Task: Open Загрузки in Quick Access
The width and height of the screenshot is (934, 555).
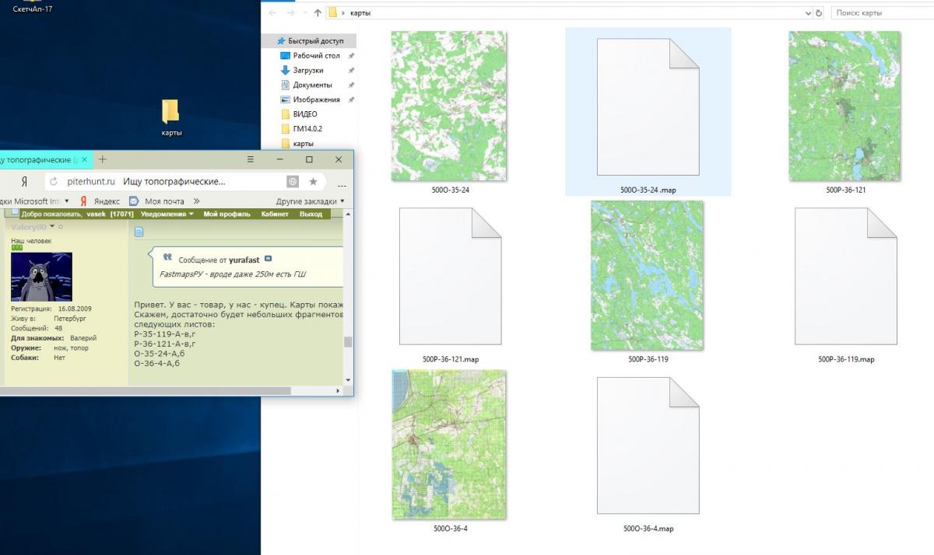Action: [307, 70]
